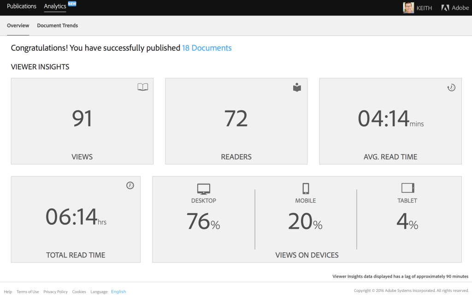The height and width of the screenshot is (297, 472).
Task: Switch to the Overview tab
Action: pos(18,25)
